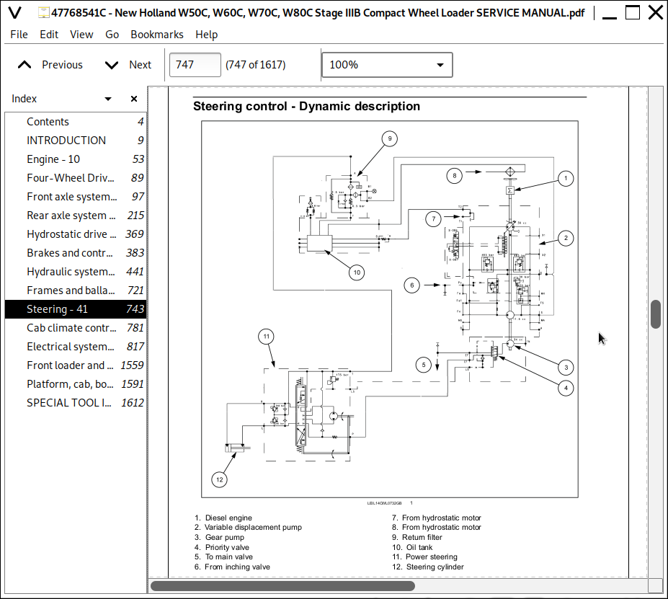Click the Previous page chevron icon
Viewport: 668px width, 599px height.
pos(24,64)
